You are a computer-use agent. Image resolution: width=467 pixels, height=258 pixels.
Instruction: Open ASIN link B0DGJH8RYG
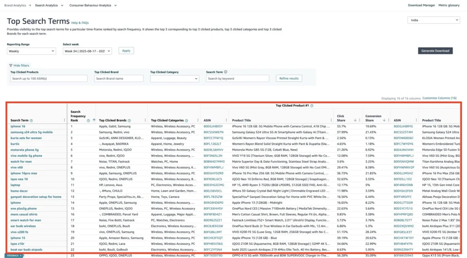[x=403, y=126]
